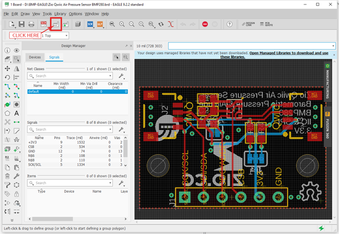Open the Library menu
The image size is (339, 234).
click(60, 14)
